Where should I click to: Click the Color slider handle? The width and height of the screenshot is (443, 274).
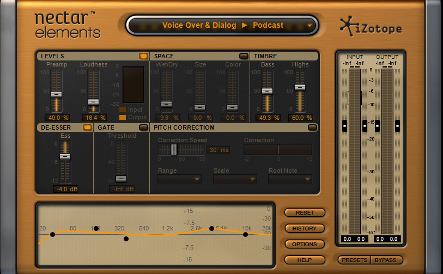pos(232,107)
